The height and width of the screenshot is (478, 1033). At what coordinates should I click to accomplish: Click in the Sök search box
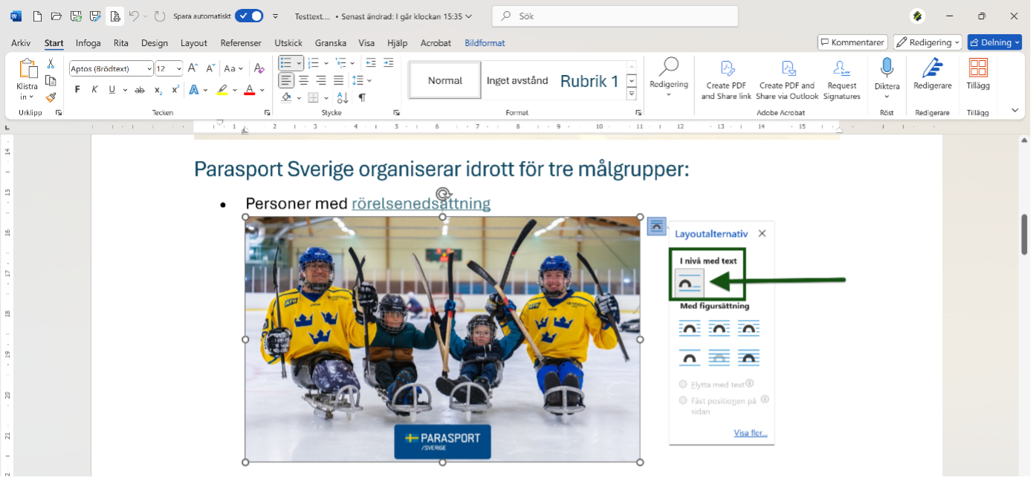(615, 16)
